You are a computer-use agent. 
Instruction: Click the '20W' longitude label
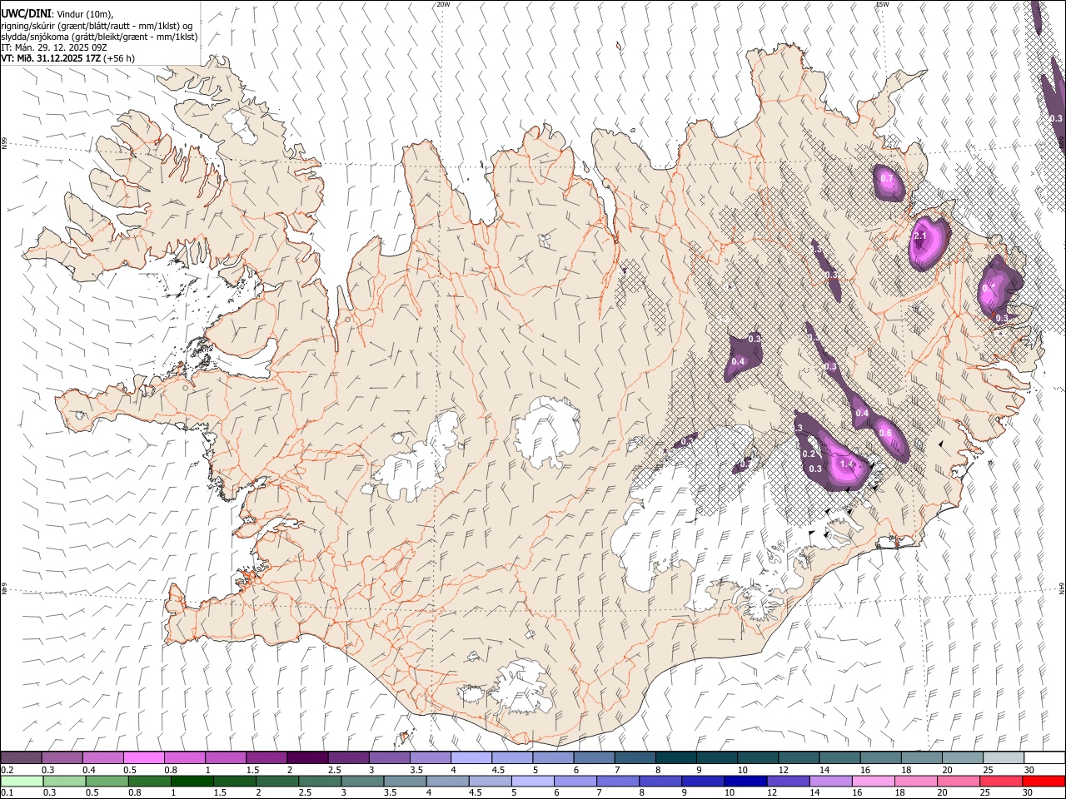tap(443, 4)
